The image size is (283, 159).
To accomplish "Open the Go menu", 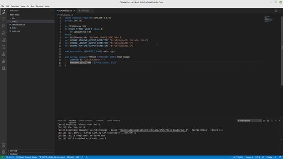I will pos(28,6).
